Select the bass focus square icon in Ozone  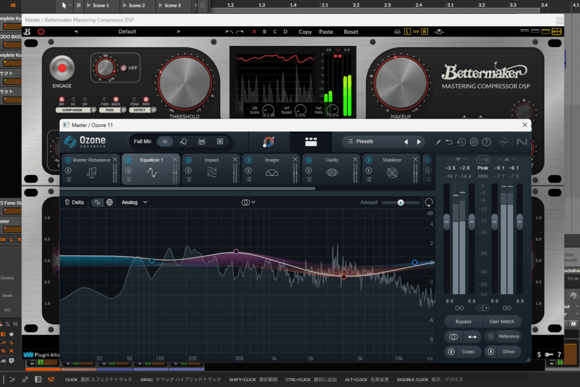(220, 142)
